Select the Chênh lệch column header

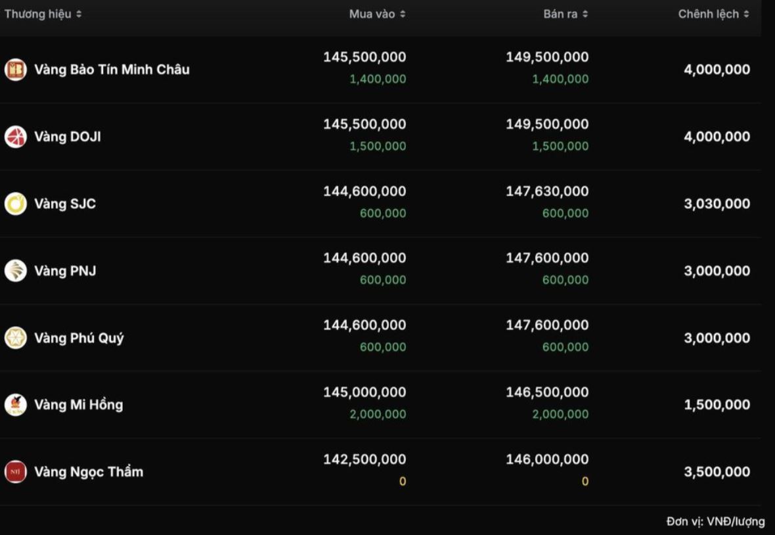[x=708, y=14]
